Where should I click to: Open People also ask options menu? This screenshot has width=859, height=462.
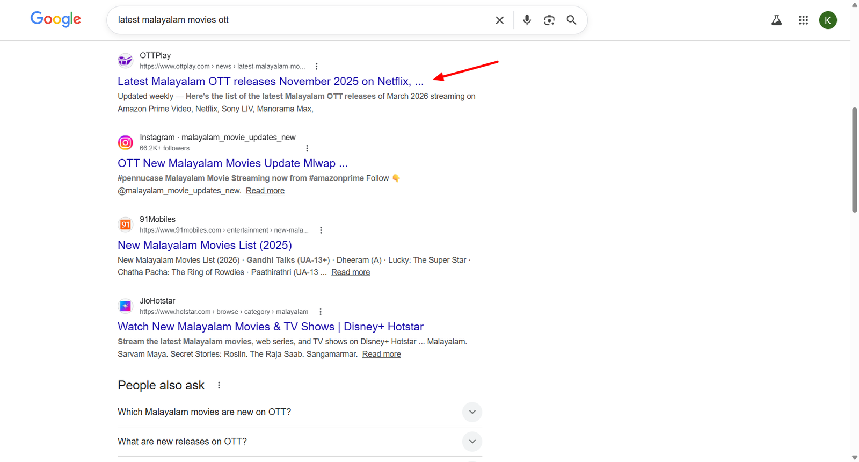[219, 385]
